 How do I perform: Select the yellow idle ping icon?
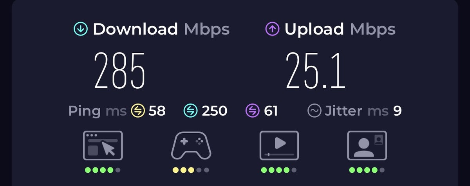(x=137, y=111)
